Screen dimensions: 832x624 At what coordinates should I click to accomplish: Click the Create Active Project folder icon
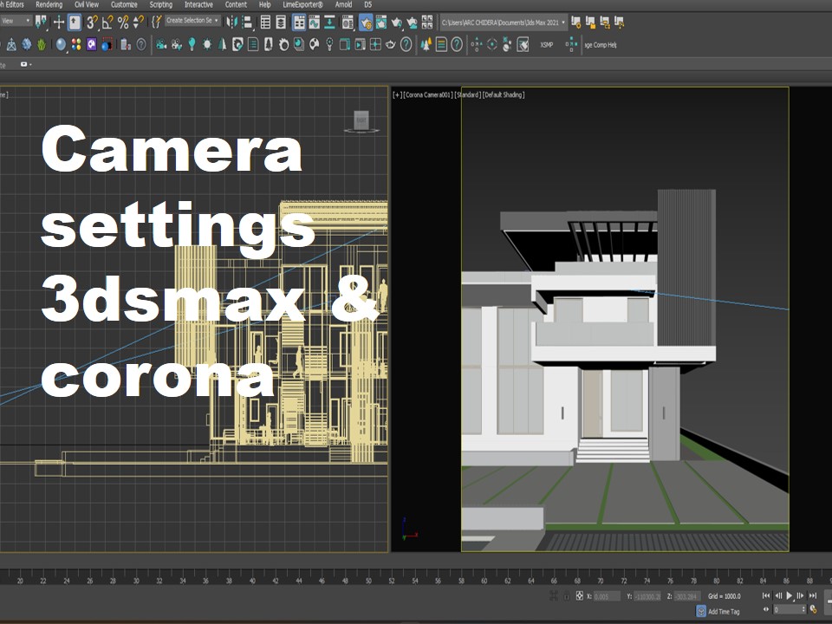[x=590, y=23]
